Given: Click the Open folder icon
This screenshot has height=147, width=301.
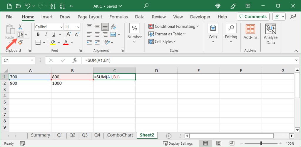Looking at the screenshot, I should click(19, 6).
